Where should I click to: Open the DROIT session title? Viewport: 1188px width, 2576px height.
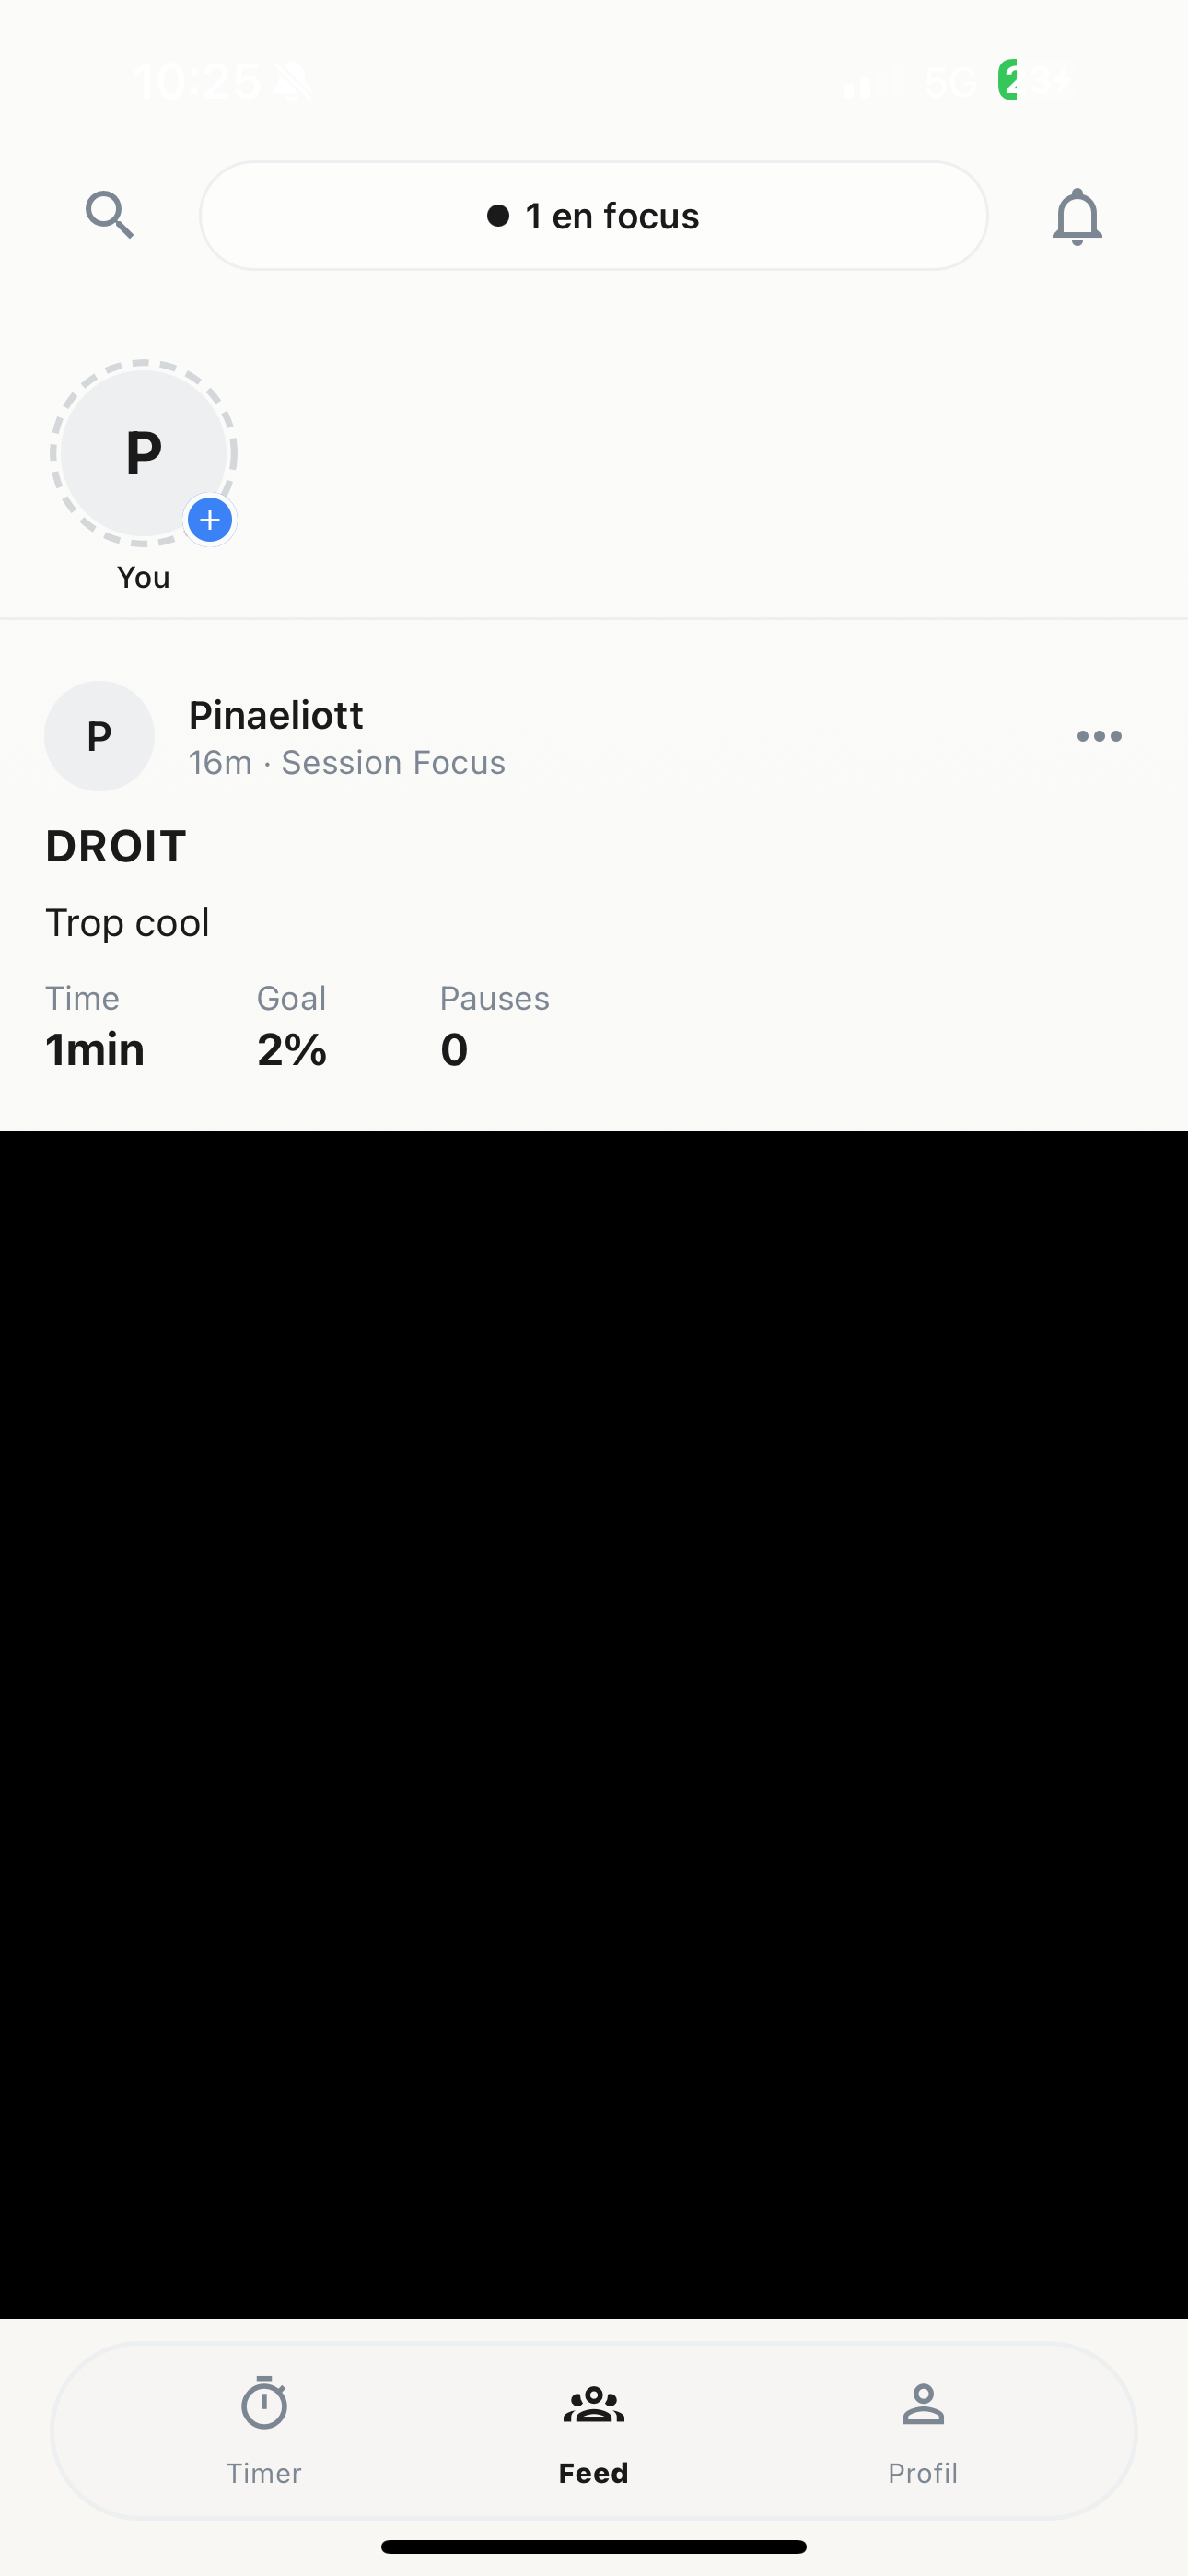116,846
